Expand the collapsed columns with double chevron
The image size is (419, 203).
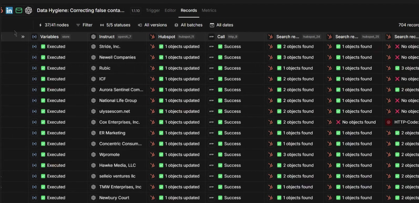point(23,37)
